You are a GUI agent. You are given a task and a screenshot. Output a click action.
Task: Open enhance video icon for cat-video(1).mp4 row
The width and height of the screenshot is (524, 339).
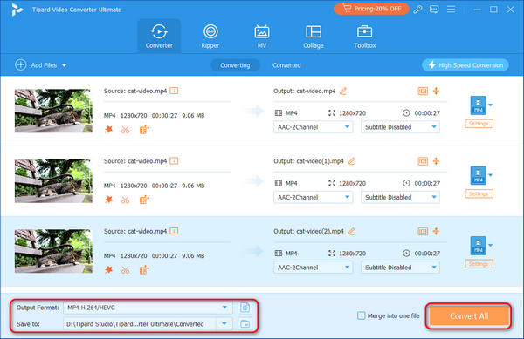click(x=144, y=200)
